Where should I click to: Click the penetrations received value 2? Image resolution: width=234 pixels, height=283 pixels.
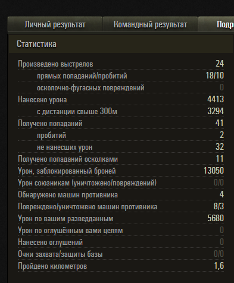pos(222,135)
